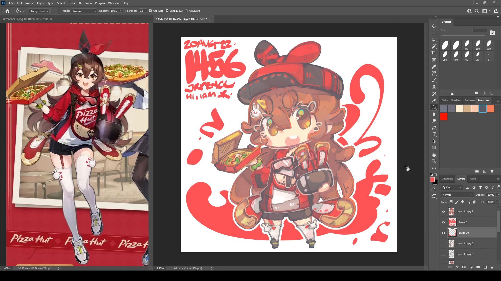Hide Layer 10 visibility eye
Viewport: 501px width, 281px height.
[443, 233]
